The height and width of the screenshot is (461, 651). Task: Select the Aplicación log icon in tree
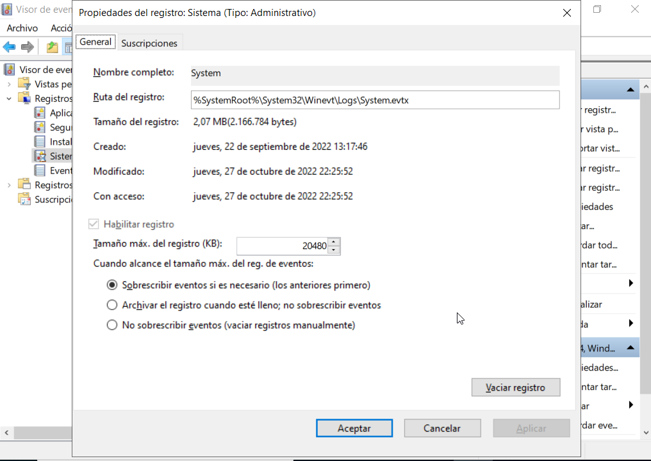click(40, 113)
